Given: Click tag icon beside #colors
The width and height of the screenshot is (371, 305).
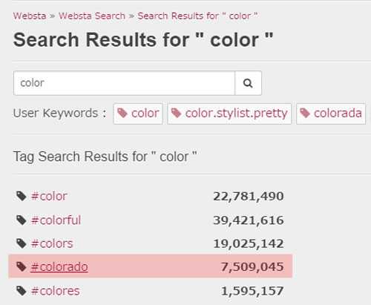Looking at the screenshot, I should [22, 243].
